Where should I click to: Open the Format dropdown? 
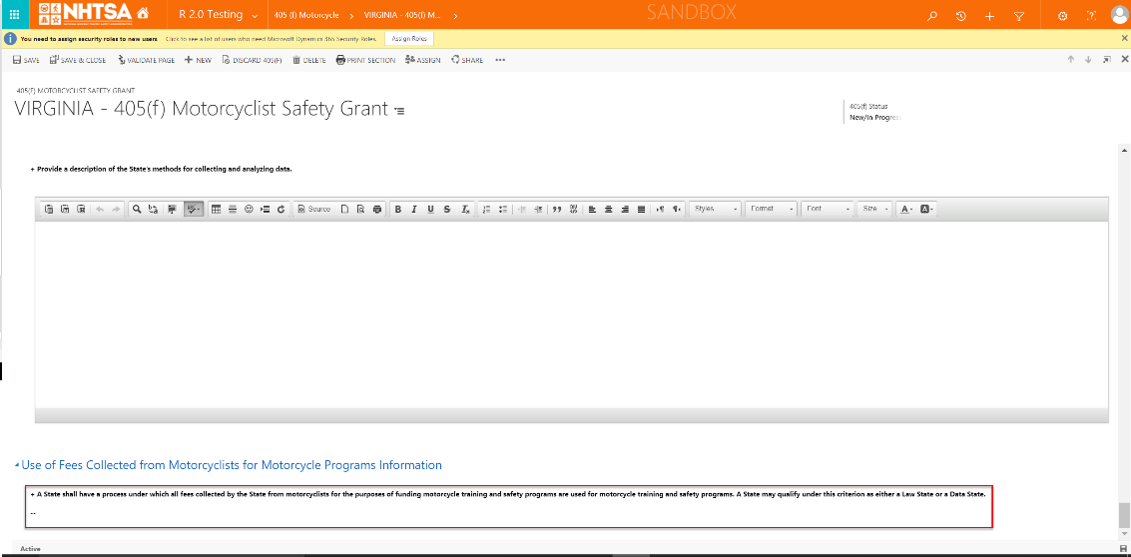pyautogui.click(x=771, y=209)
